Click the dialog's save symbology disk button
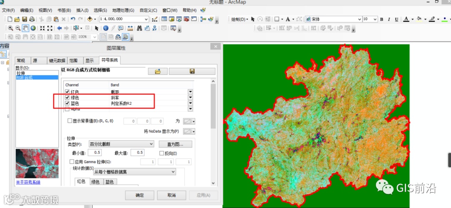Viewport: 451px width, 208px height. [192, 71]
